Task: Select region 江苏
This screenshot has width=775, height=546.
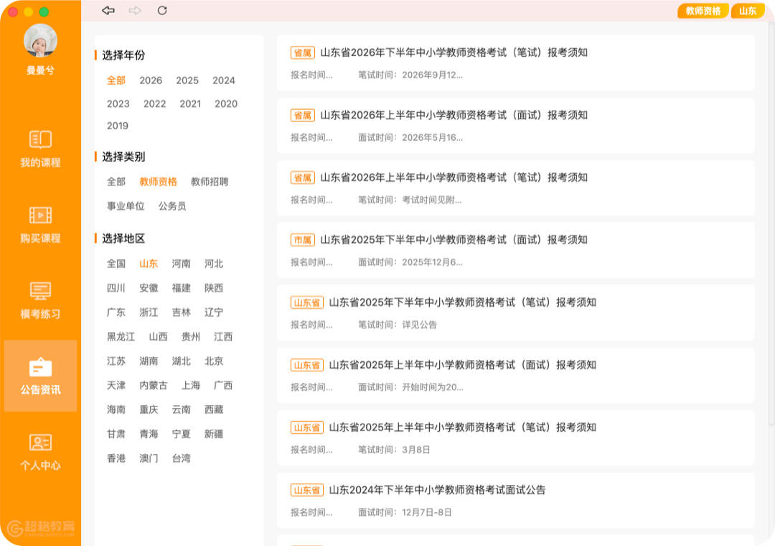Action: (x=116, y=361)
